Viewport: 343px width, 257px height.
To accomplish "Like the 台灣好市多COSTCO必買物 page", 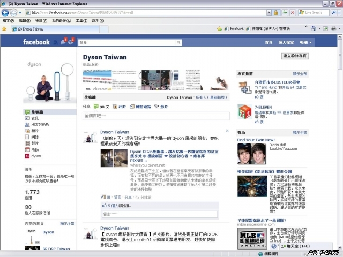I will (x=259, y=97).
